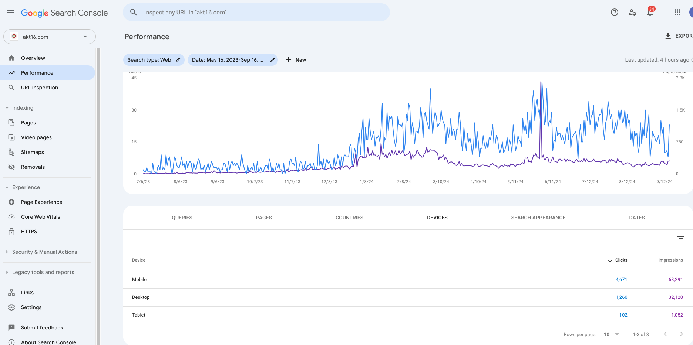Switch to the Countries tab
The width and height of the screenshot is (693, 345).
click(349, 218)
